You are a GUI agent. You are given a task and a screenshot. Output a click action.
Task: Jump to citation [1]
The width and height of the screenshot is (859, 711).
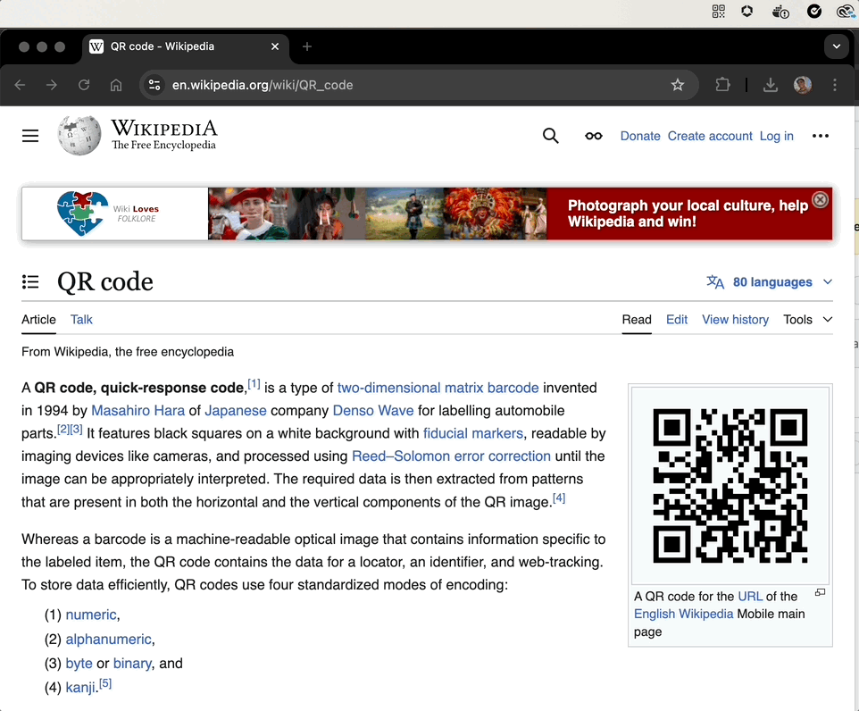(x=254, y=384)
